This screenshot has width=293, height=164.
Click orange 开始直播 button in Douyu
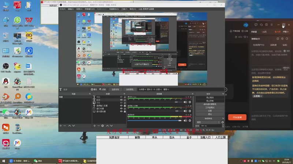tap(237, 117)
